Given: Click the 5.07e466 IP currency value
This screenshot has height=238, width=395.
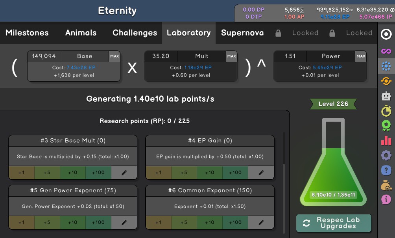Looking at the screenshot, I should 376,17.
